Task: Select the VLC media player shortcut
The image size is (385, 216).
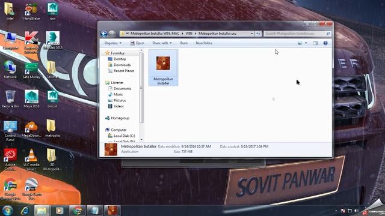Action: (31, 160)
